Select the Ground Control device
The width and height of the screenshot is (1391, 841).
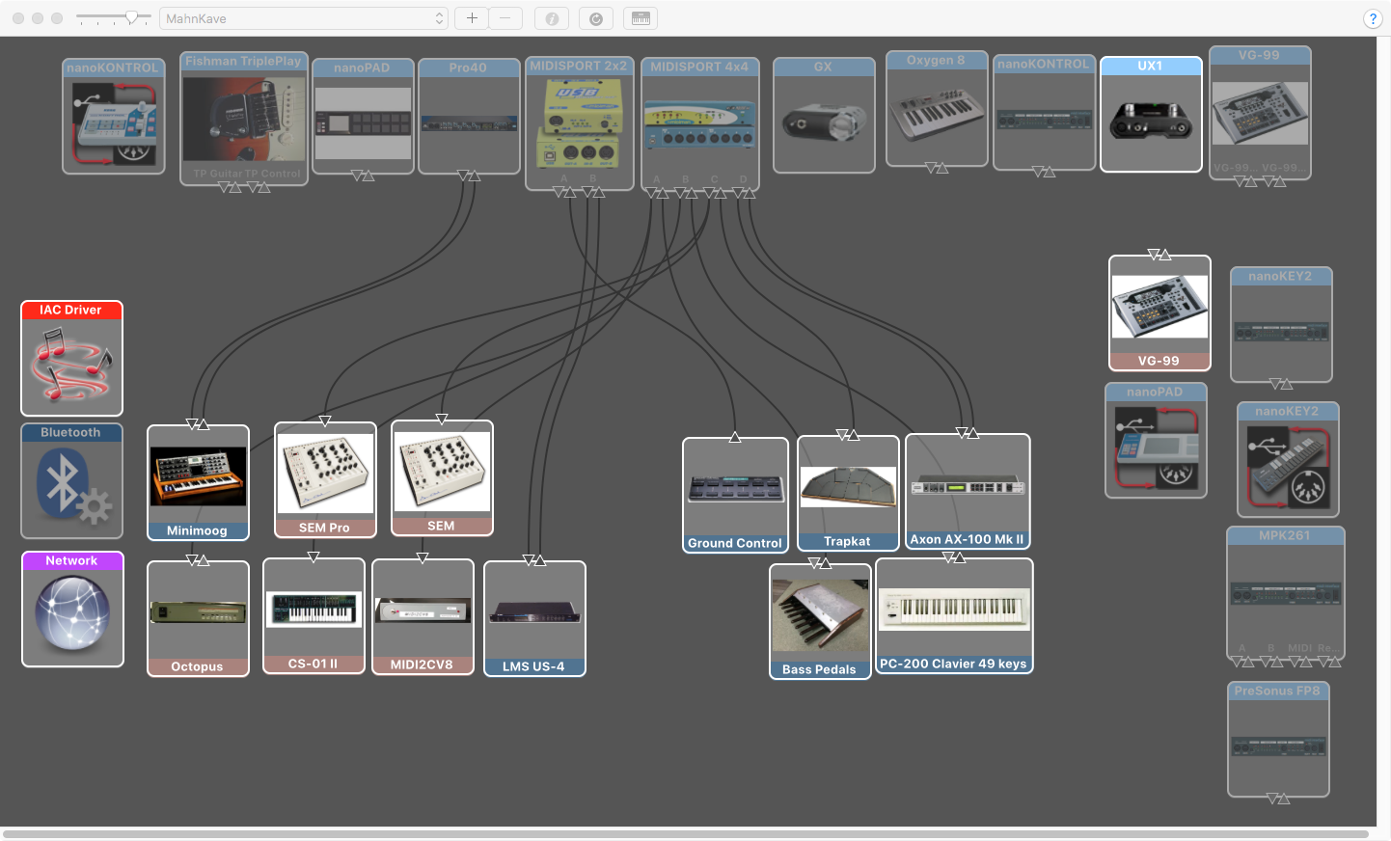point(735,495)
